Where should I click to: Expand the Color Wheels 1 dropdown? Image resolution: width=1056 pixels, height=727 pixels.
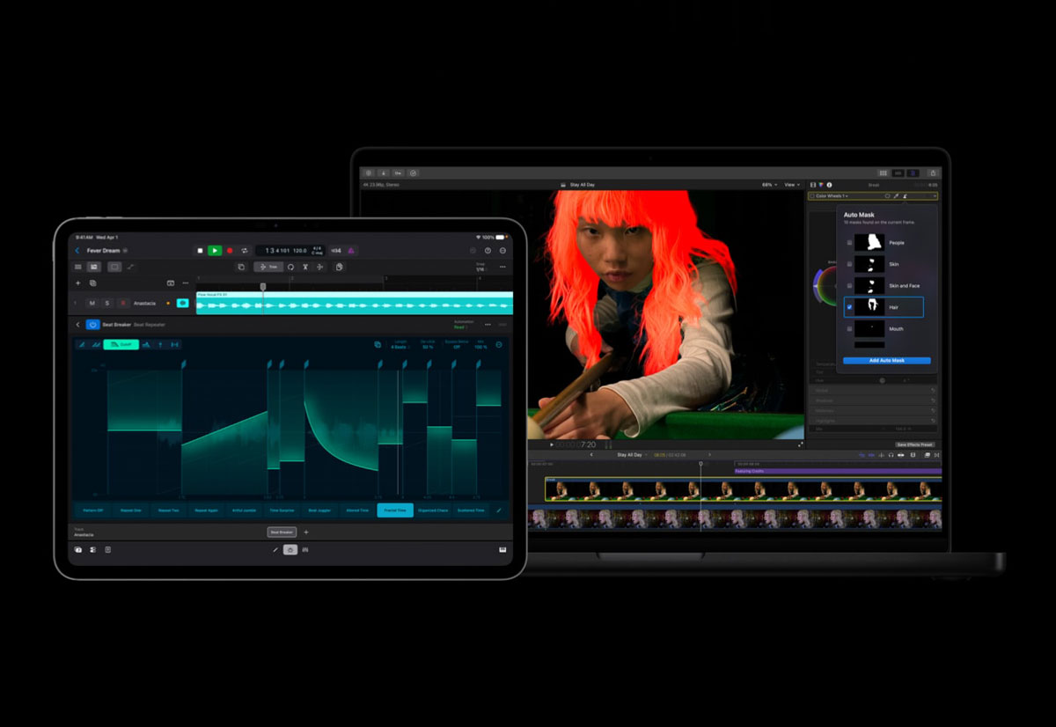[x=832, y=196]
